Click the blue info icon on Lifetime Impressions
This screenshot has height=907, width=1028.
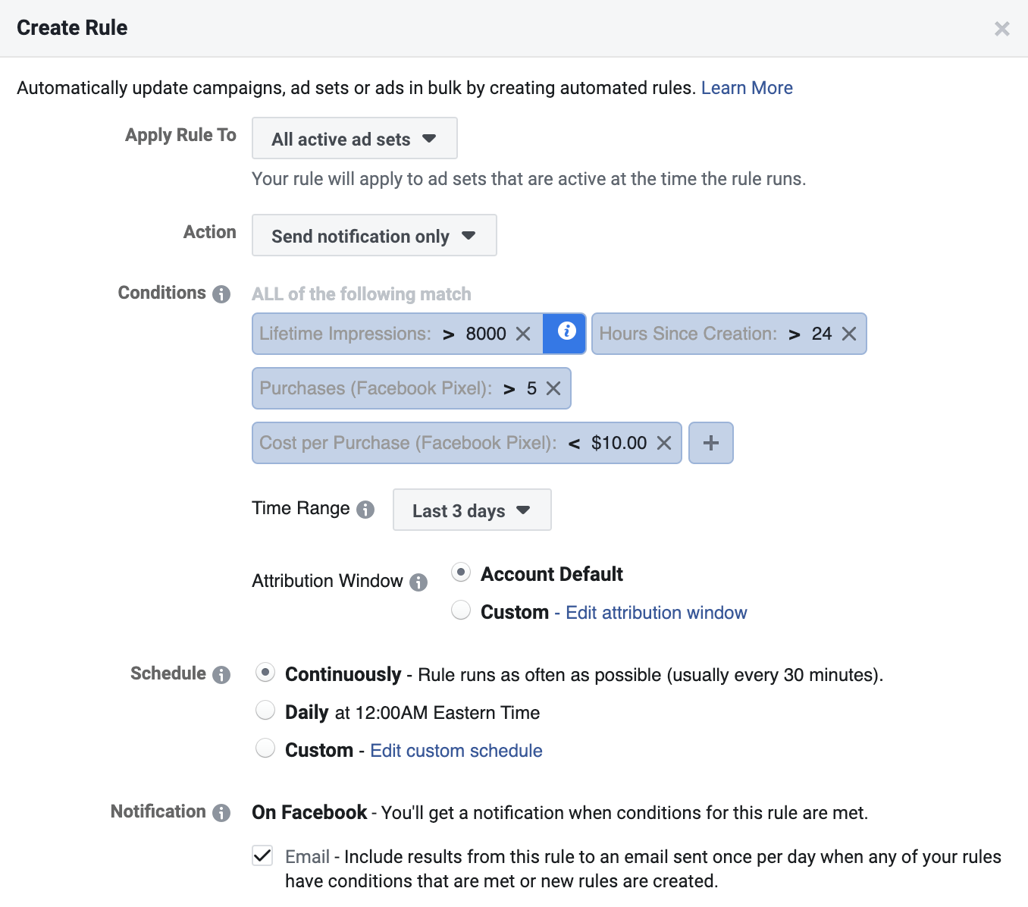pyautogui.click(x=566, y=332)
